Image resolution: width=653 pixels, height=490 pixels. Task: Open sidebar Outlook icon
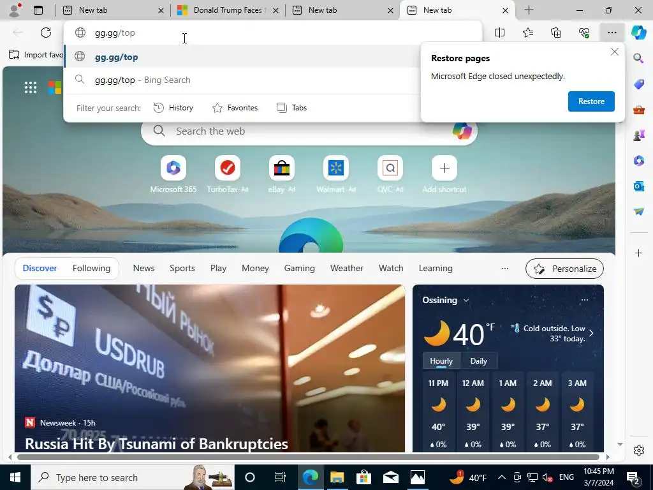(638, 186)
